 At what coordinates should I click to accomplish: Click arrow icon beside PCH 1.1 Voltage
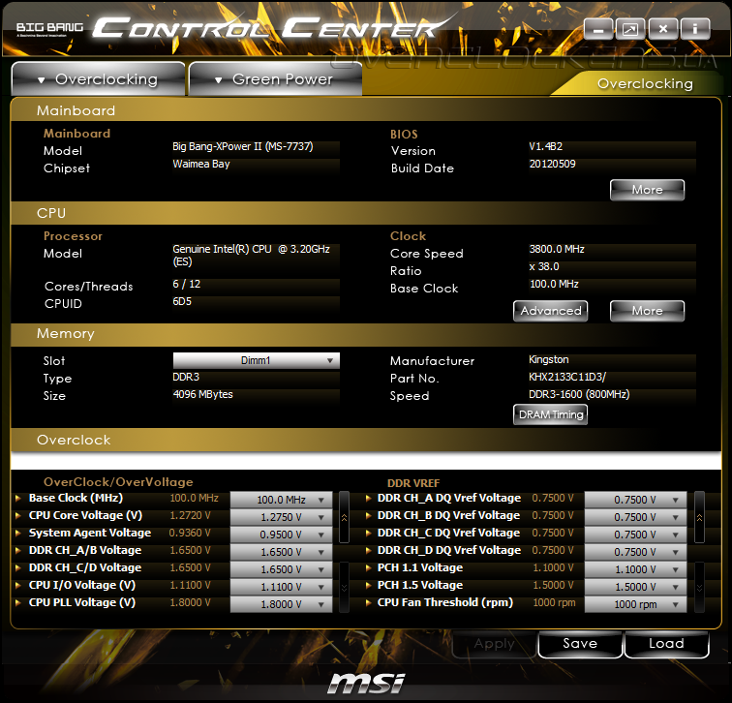[x=368, y=567]
